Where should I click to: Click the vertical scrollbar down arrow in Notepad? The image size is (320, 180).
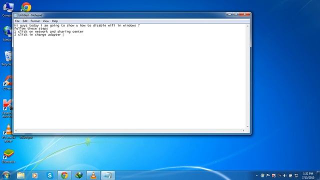[247, 126]
